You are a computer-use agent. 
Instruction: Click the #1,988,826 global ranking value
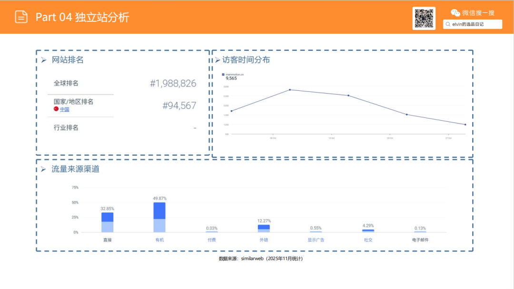[x=172, y=83]
